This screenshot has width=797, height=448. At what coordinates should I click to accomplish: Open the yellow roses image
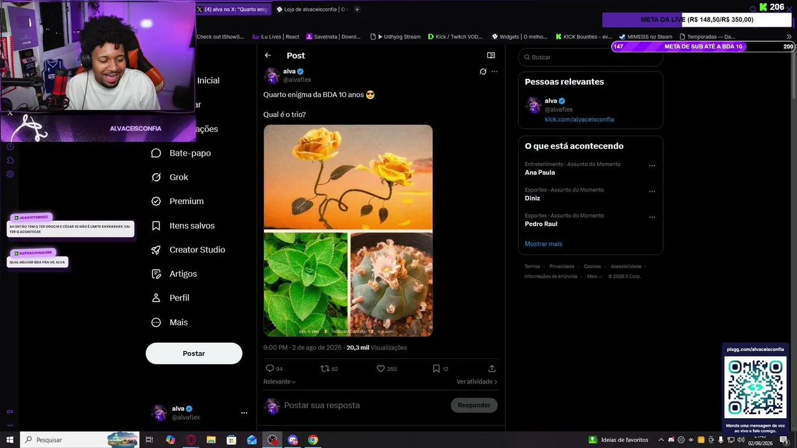point(348,177)
